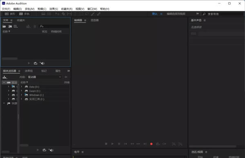Screen dimensions: 245x158
Task: Expand the EasyU (E:) drive
Action: (x=21, y=91)
